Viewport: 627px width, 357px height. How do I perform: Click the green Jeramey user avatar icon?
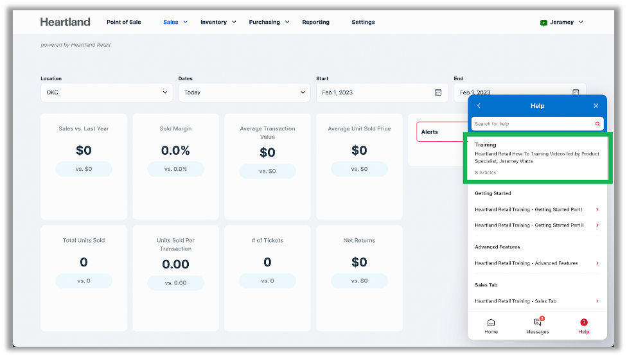pyautogui.click(x=543, y=22)
